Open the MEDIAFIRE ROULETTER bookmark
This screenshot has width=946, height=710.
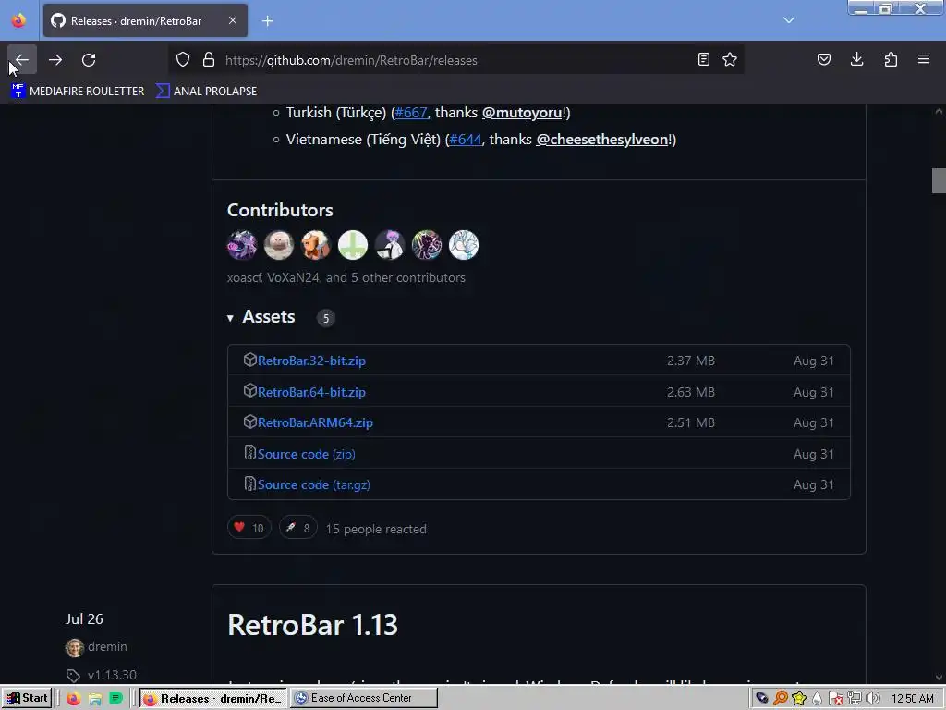[78, 92]
